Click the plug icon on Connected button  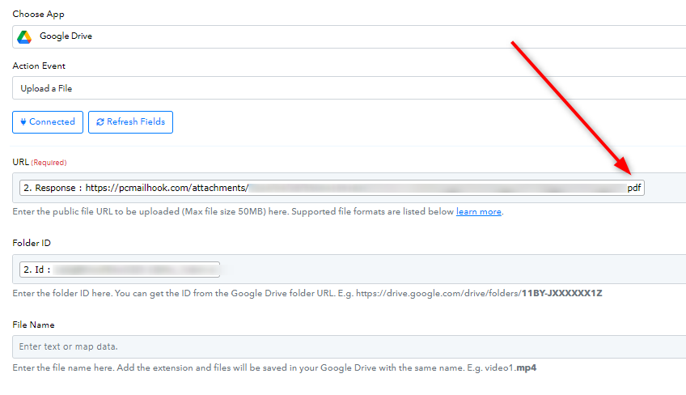(x=23, y=121)
